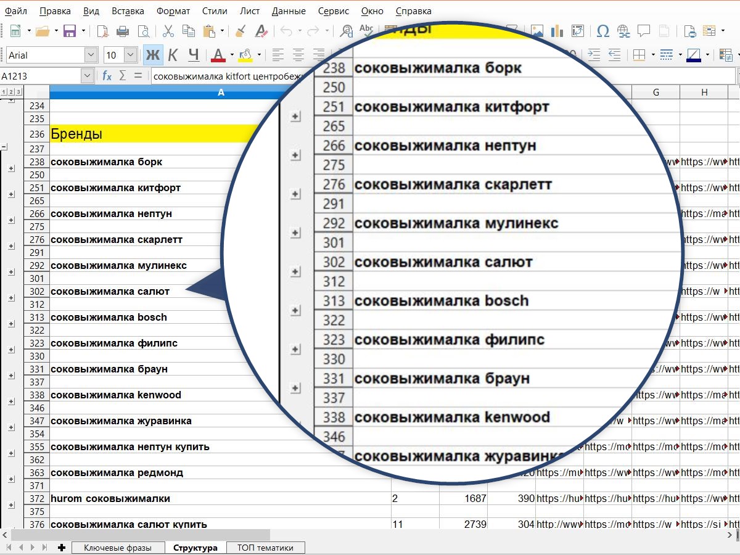Define print area icon
The image size is (740, 555).
[690, 31]
